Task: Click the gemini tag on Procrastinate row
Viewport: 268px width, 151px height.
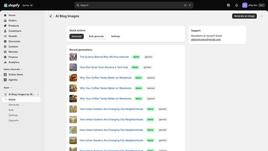Action: pyautogui.click(x=148, y=57)
